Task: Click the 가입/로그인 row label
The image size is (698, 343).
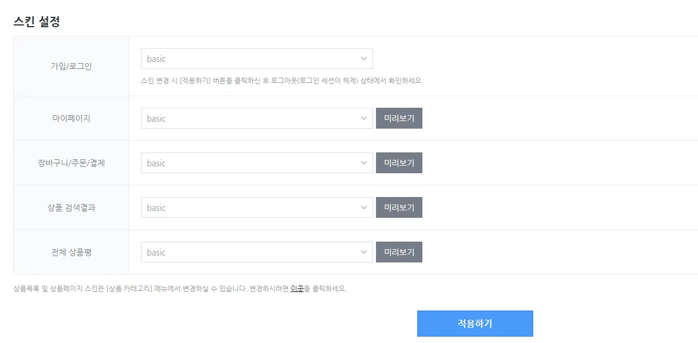Action: coord(71,66)
